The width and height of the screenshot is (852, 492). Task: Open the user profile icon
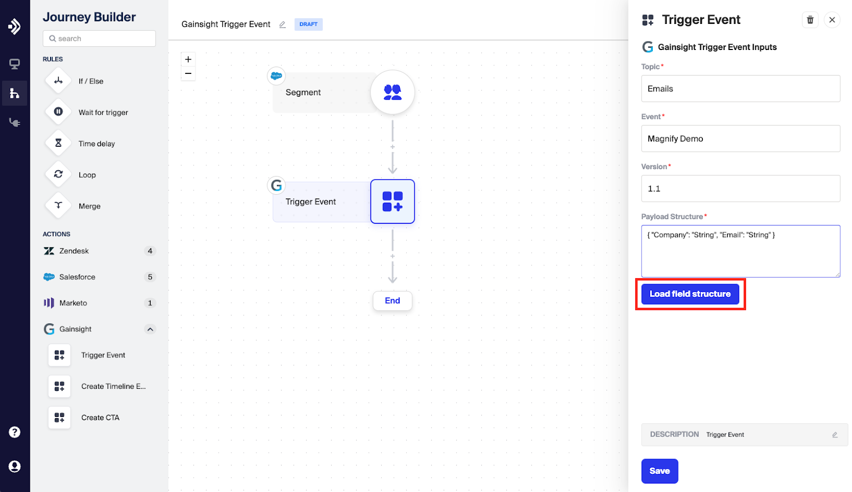[14, 466]
